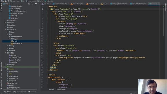Image resolution: width=167 pixels, height=94 pixels.
Task: Open the Version Control tool window
Action: (x=20, y=92)
